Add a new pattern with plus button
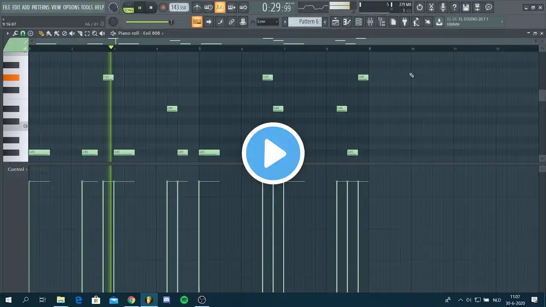The height and width of the screenshot is (307, 546). pos(325,22)
